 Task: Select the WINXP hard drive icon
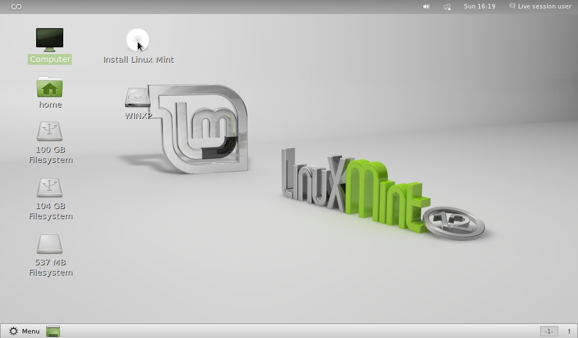click(x=138, y=97)
